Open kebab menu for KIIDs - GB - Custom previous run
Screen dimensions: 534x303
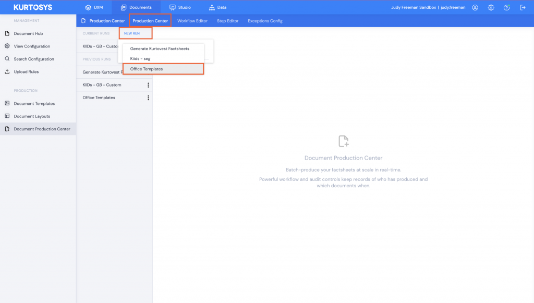(148, 85)
